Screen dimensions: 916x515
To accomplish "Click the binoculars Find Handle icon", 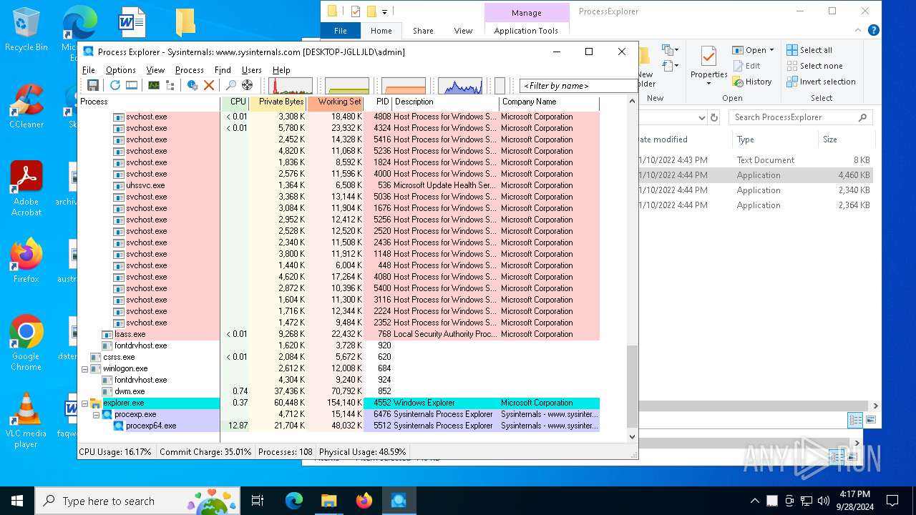I will pos(231,85).
